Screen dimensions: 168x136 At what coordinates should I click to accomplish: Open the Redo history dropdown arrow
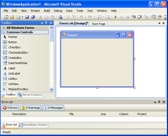coord(94,17)
